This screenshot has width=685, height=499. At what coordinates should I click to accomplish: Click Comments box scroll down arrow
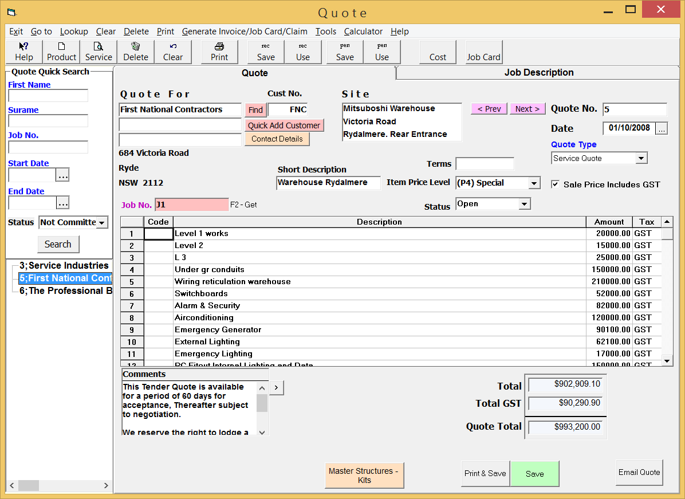(262, 432)
